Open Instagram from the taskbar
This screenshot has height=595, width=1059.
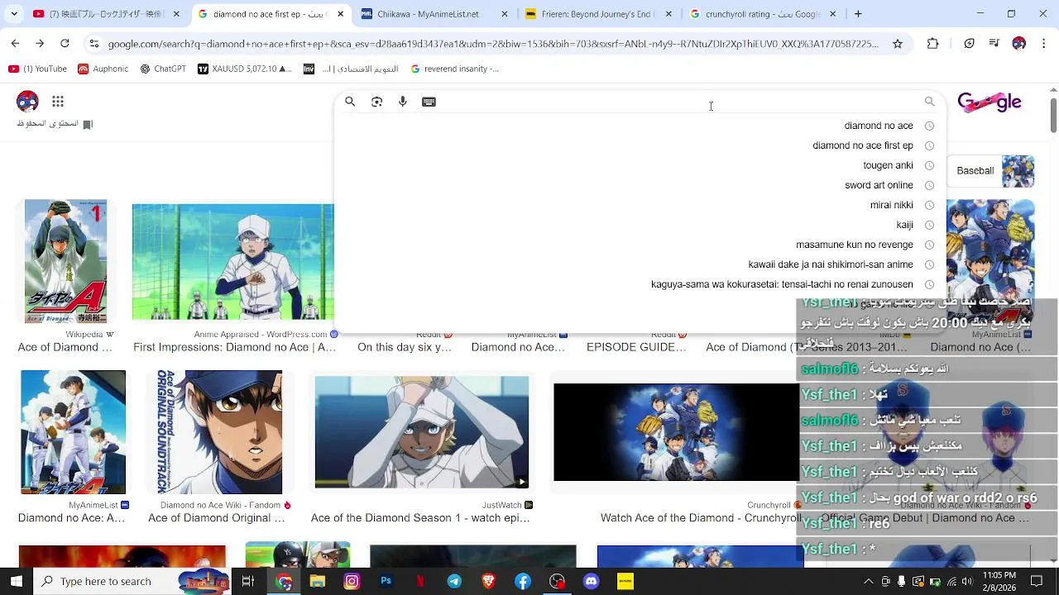click(352, 582)
